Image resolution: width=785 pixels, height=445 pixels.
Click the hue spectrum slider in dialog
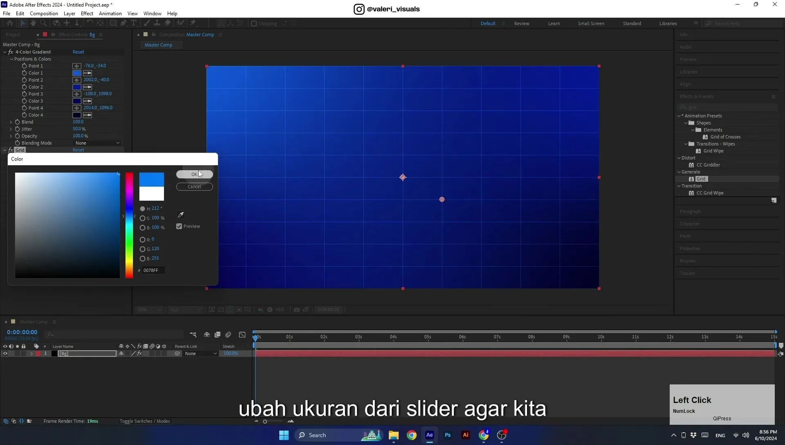tap(129, 225)
